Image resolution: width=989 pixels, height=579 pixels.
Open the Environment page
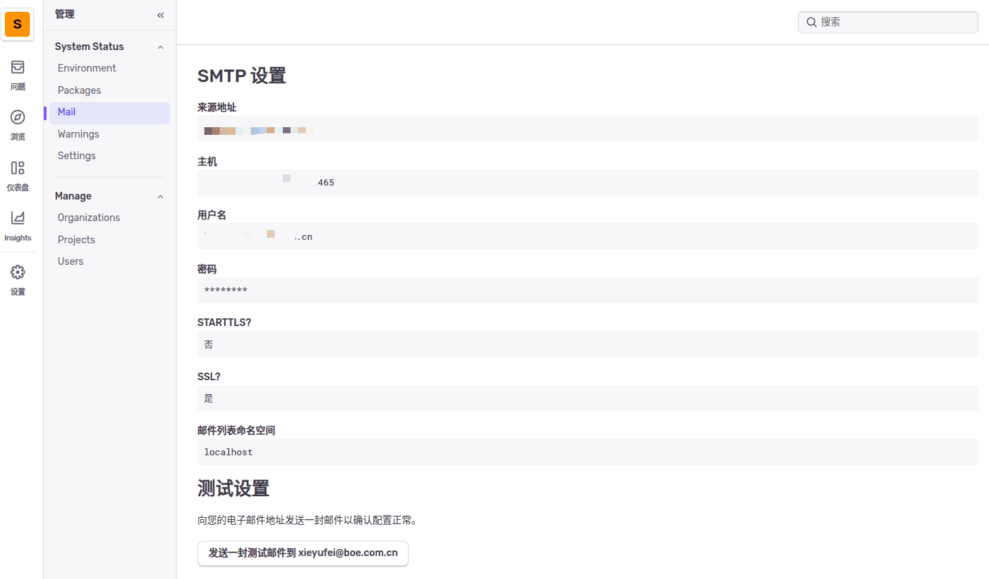(x=86, y=67)
